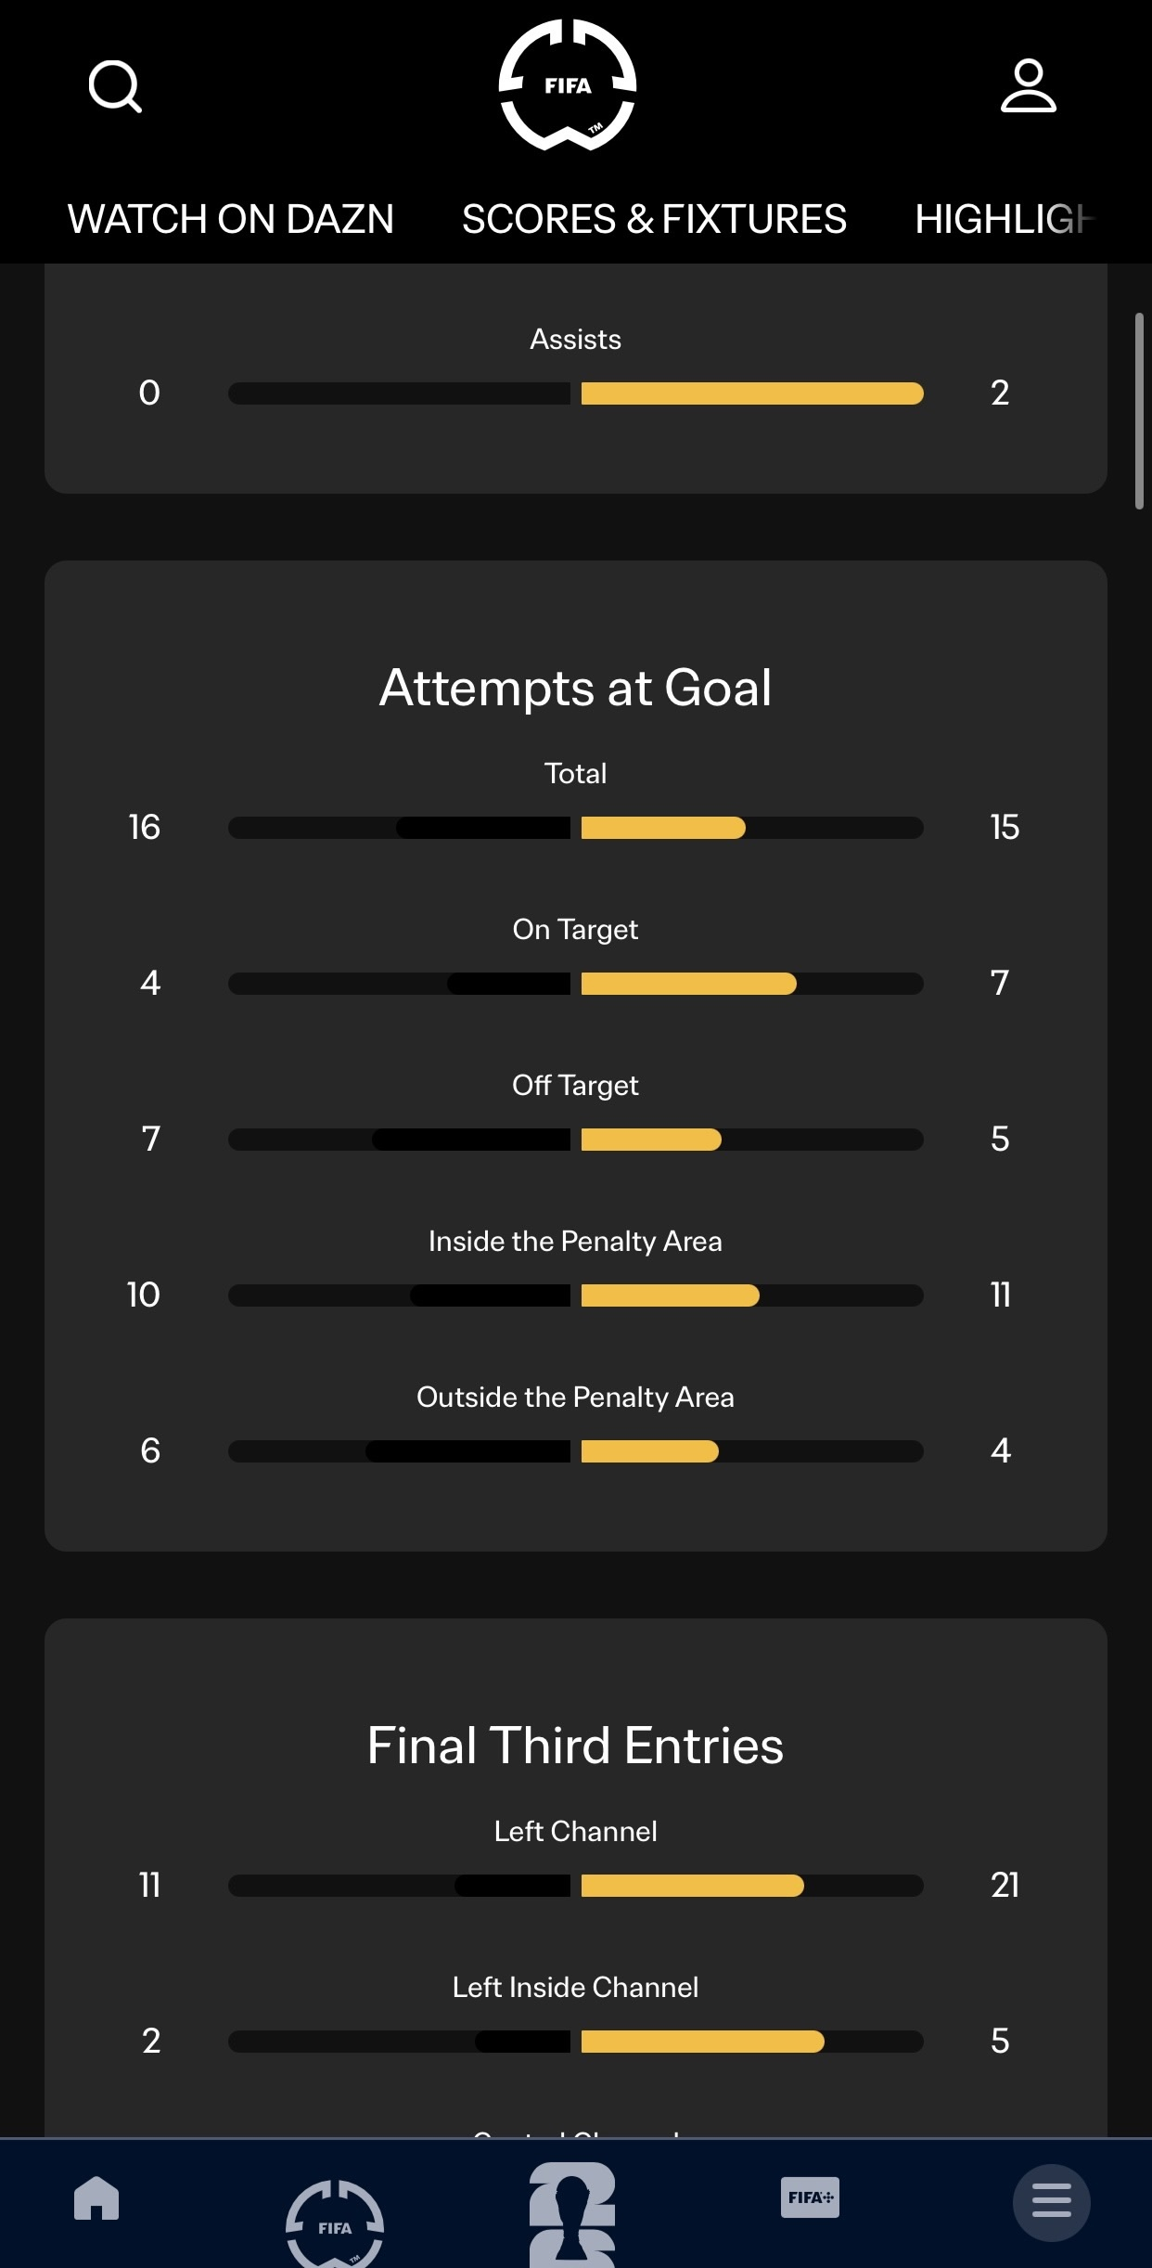Tap the Final Third Entries heading
Image resolution: width=1152 pixels, height=2268 pixels.
(575, 1746)
